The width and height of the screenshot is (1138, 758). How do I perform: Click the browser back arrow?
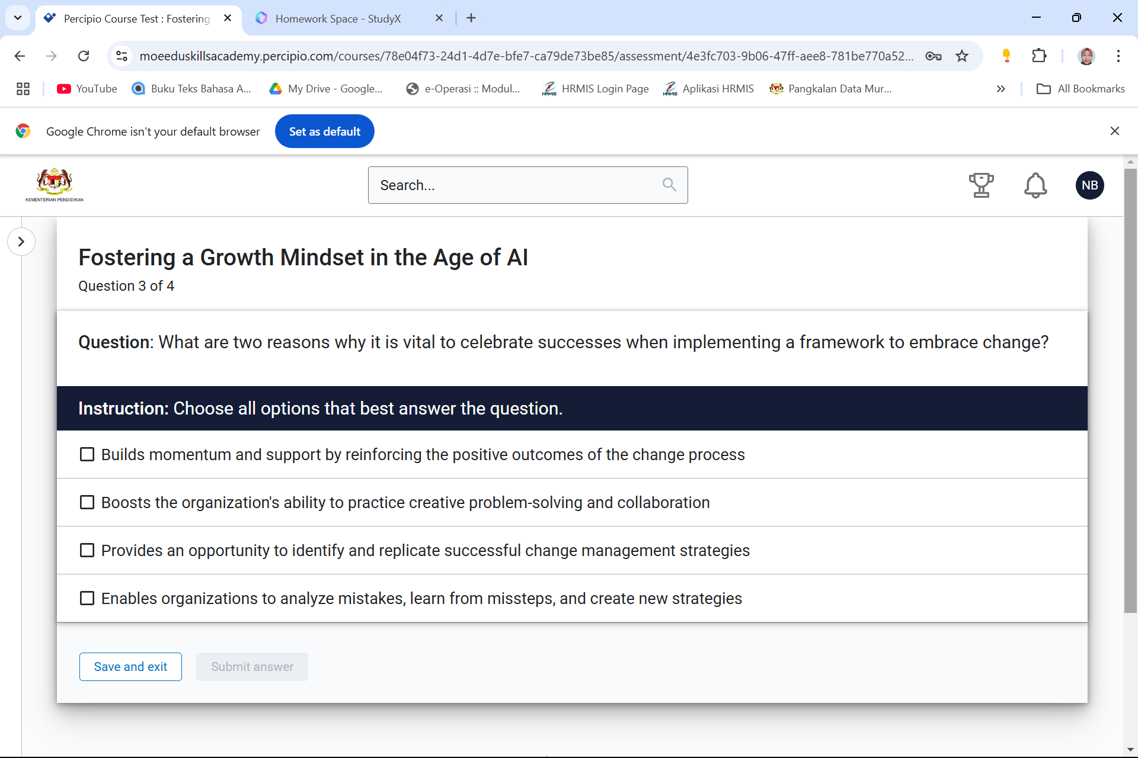click(20, 56)
